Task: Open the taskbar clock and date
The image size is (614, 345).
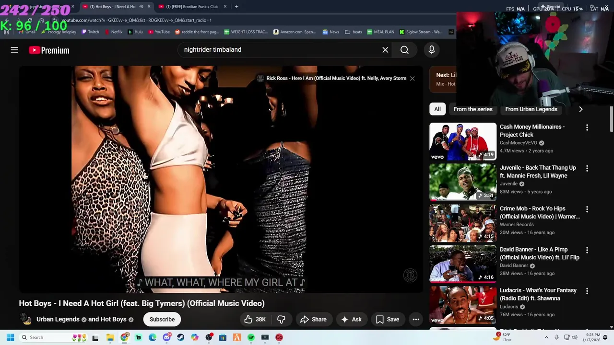Action: 592,337
